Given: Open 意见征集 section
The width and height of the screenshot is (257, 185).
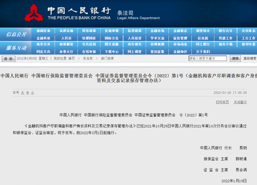Looking at the screenshot, I should point(157,52).
